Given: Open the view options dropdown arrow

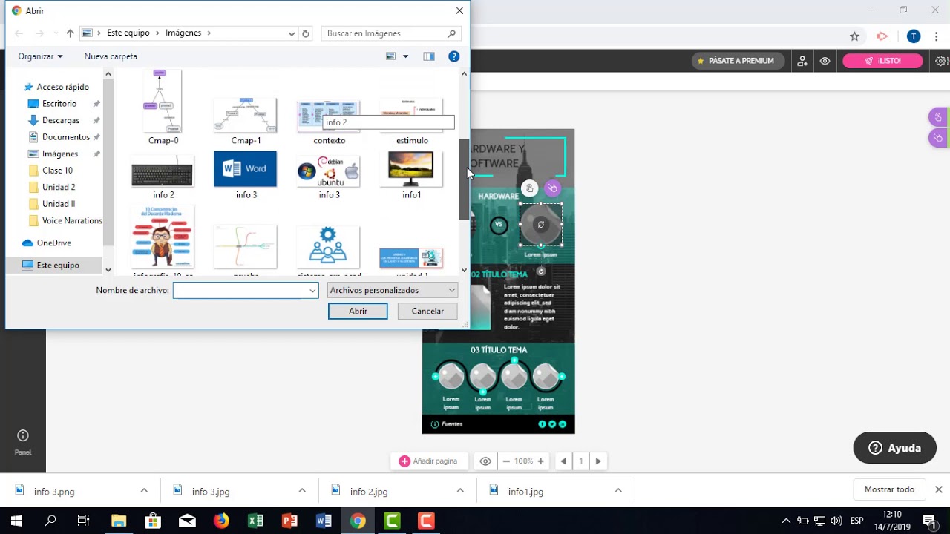Looking at the screenshot, I should click(x=405, y=56).
